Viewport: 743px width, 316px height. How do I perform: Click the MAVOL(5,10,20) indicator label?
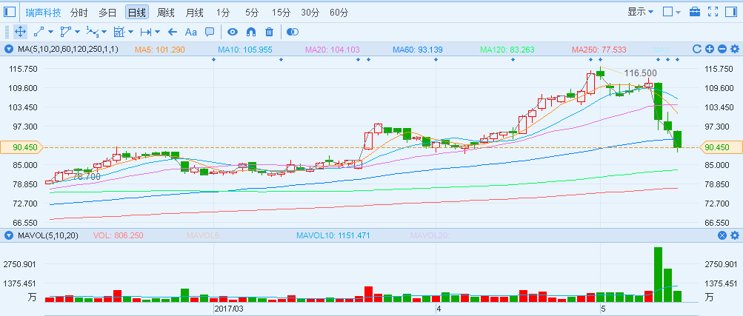48,235
